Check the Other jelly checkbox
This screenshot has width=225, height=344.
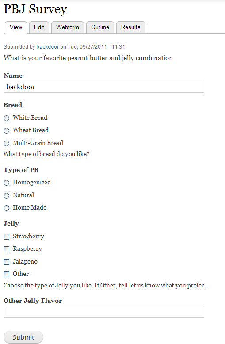[x=6, y=274]
